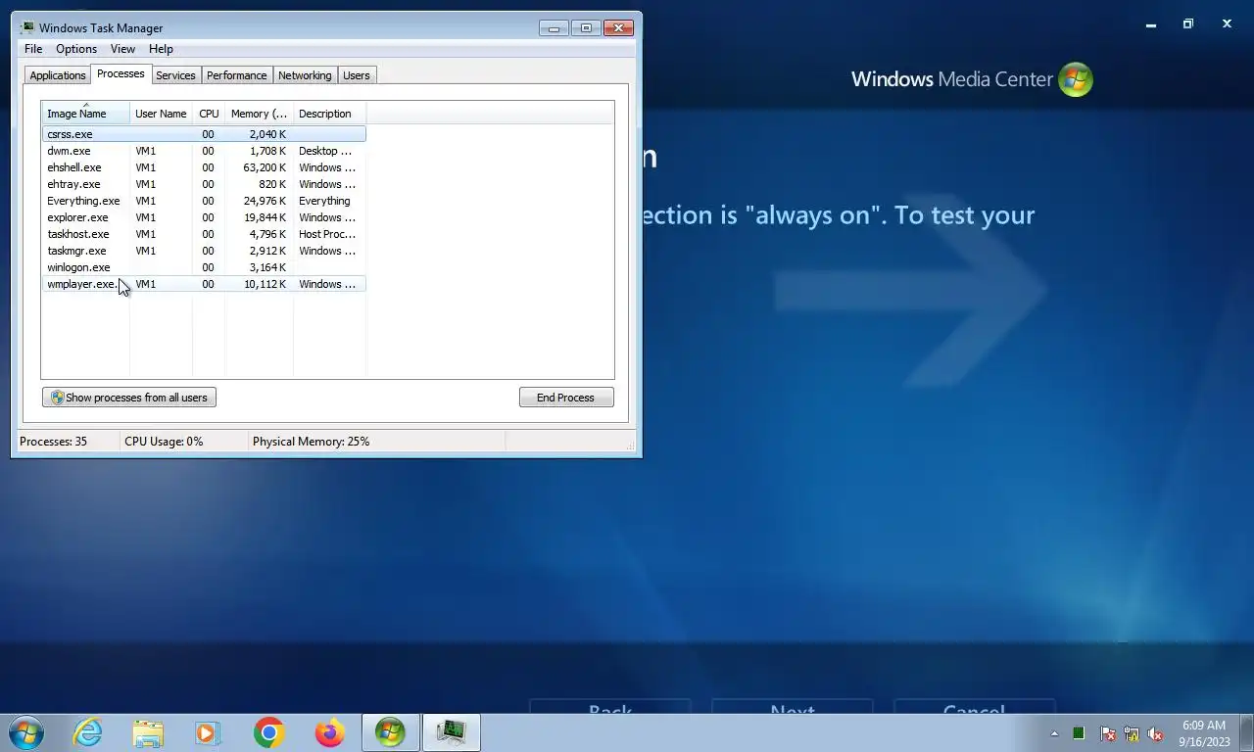This screenshot has width=1254, height=752.
Task: Launch Internet Explorer from taskbar
Action: (x=87, y=732)
